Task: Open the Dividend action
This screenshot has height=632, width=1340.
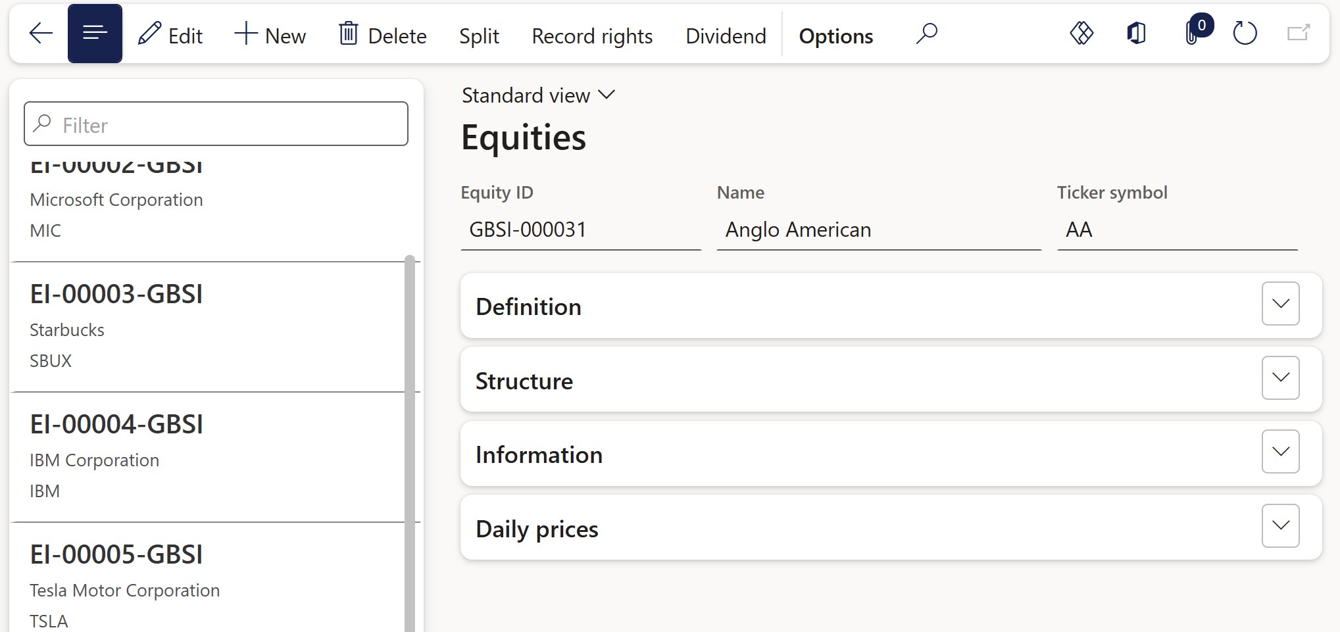Action: pos(726,36)
